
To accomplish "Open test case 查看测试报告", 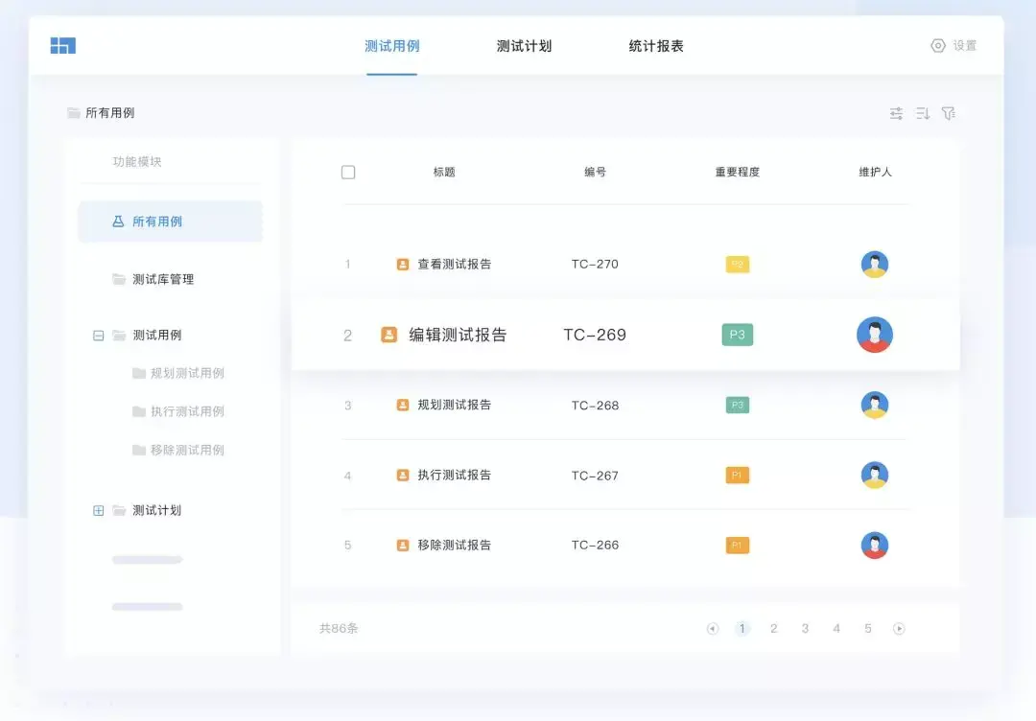I will 455,264.
